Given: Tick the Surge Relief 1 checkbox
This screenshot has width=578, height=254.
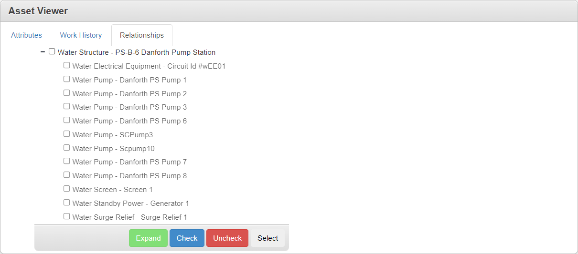Looking at the screenshot, I should click(x=67, y=216).
